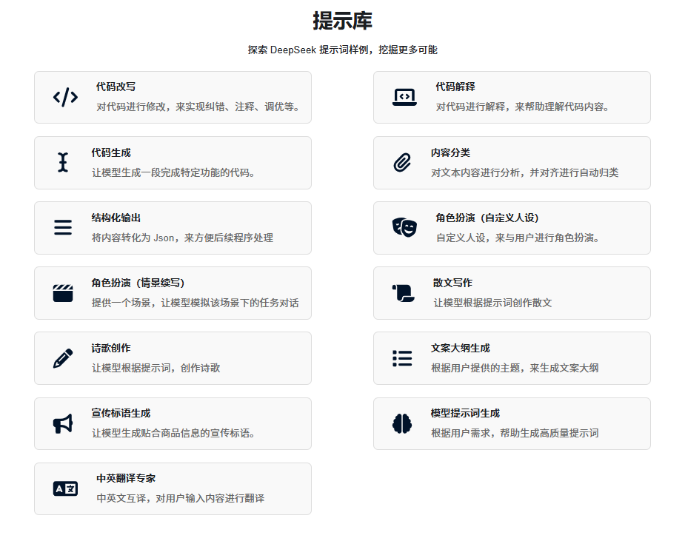
Task: Click the scroll icon beside 散文写作
Action: 401,292
